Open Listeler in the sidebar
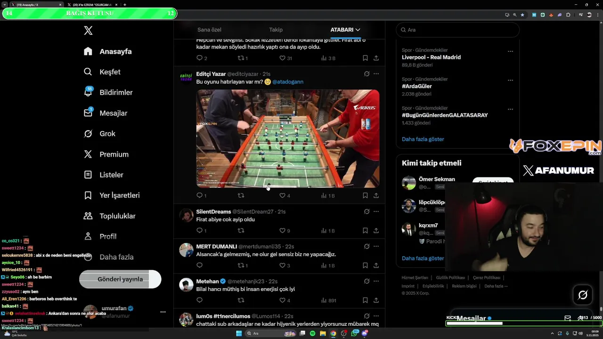Image resolution: width=603 pixels, height=339 pixels. click(x=104, y=175)
